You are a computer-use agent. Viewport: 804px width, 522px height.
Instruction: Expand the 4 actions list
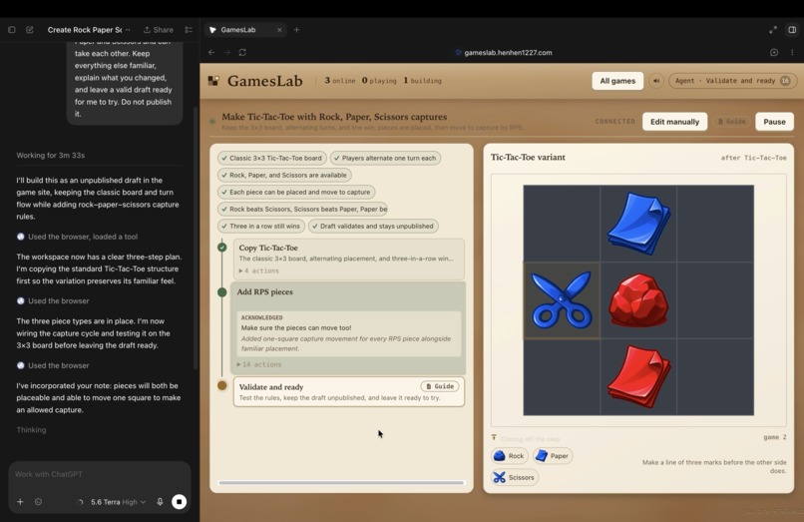[x=259, y=270]
